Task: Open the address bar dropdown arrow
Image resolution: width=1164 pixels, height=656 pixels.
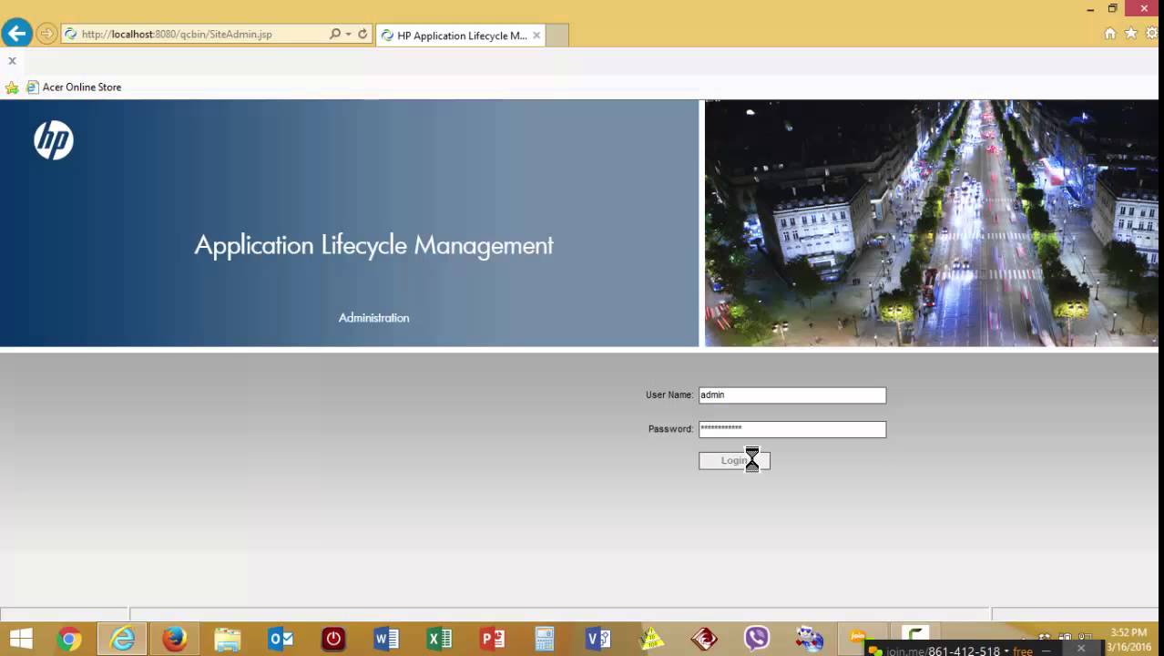Action: pyautogui.click(x=348, y=34)
